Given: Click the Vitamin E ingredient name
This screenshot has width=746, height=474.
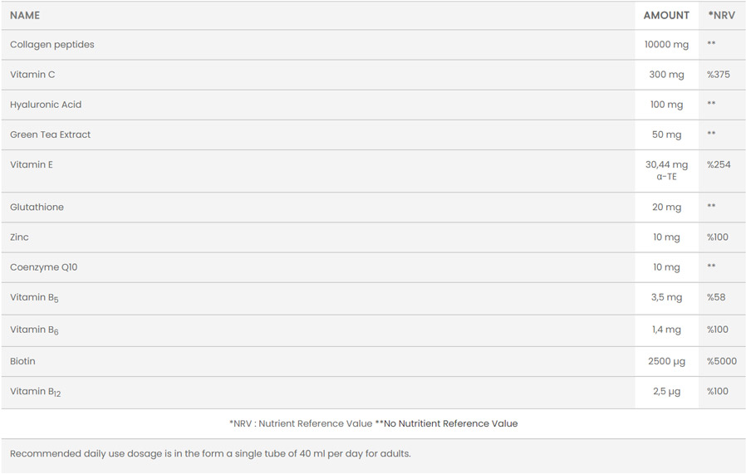Looking at the screenshot, I should coord(32,164).
